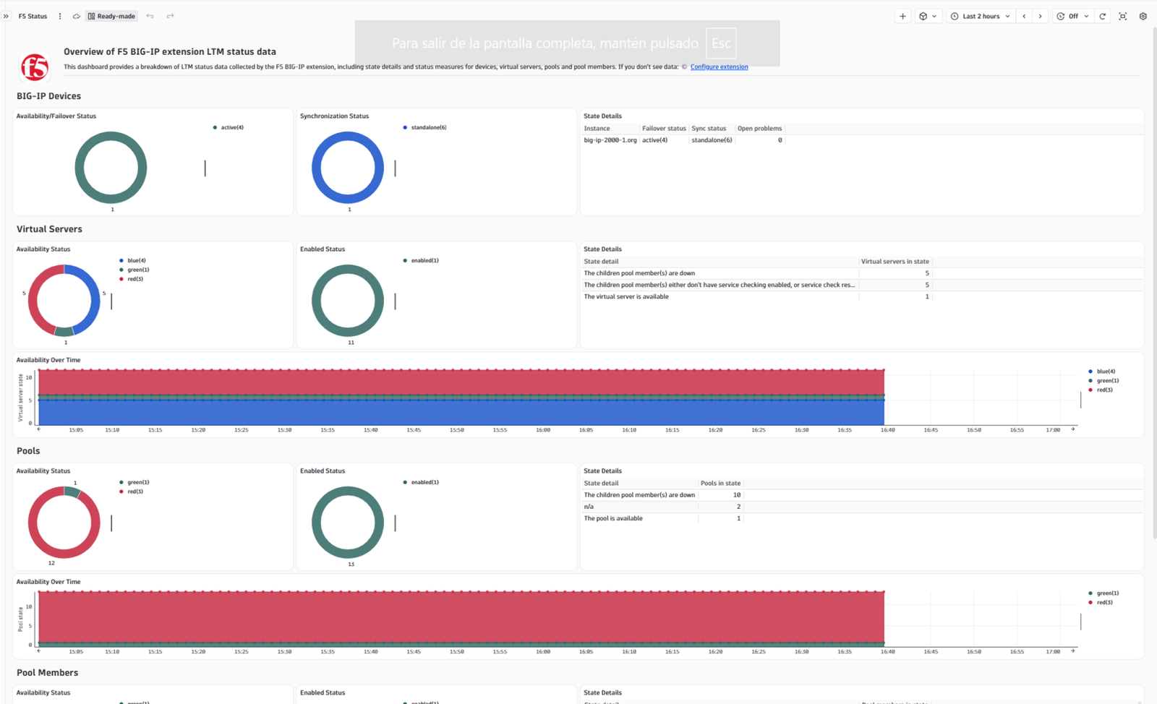Screen dimensions: 1157x704
Task: Click standalone(6) sync status table cell
Action: (712, 140)
